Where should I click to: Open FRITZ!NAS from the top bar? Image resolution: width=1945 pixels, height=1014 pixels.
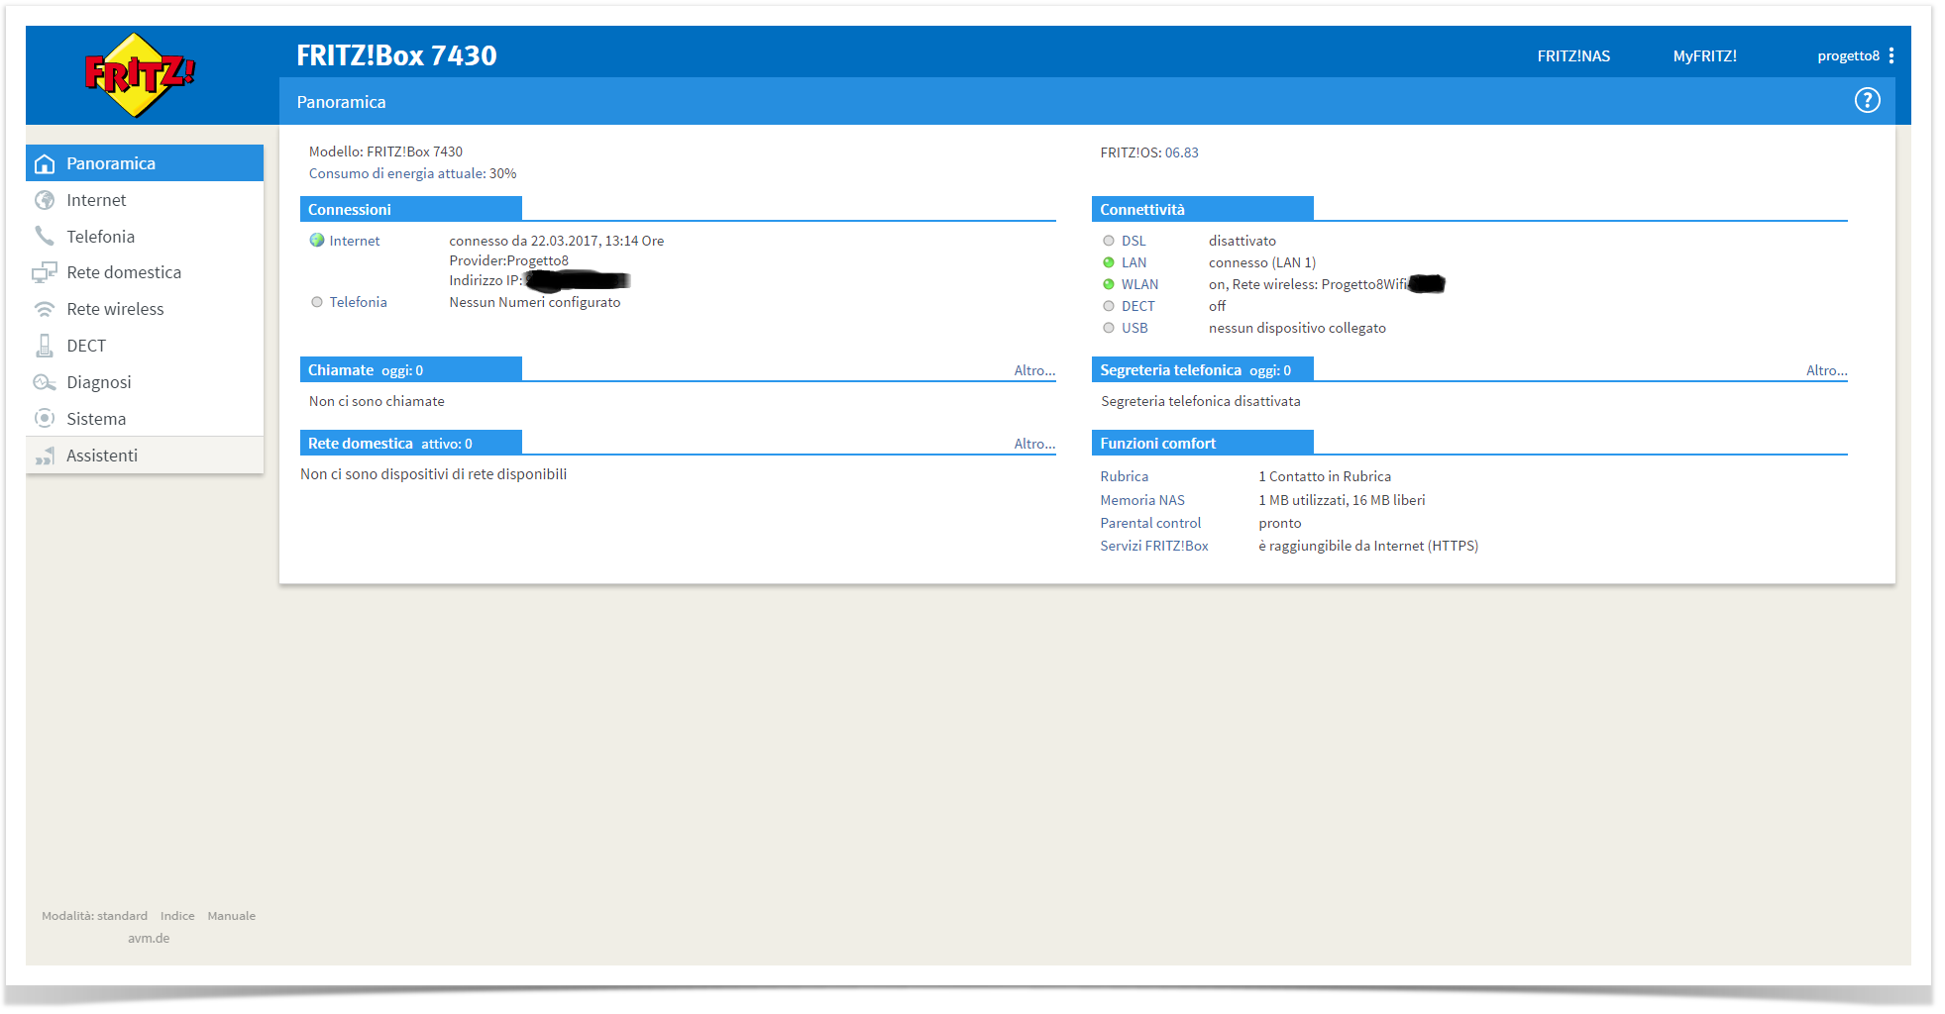pyautogui.click(x=1572, y=56)
